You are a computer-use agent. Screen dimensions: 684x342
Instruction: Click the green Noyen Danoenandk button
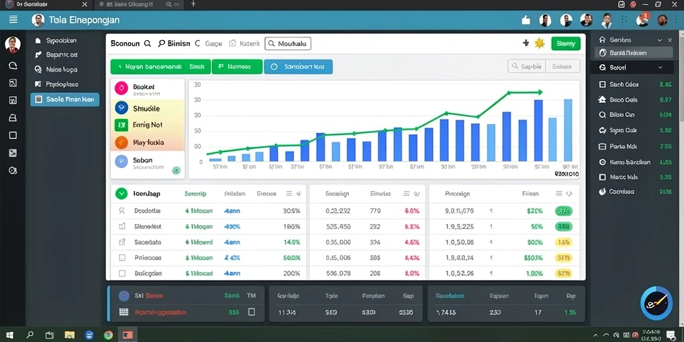pos(160,67)
